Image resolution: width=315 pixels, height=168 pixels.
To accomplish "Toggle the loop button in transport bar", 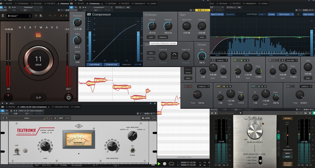I will [x=171, y=164].
